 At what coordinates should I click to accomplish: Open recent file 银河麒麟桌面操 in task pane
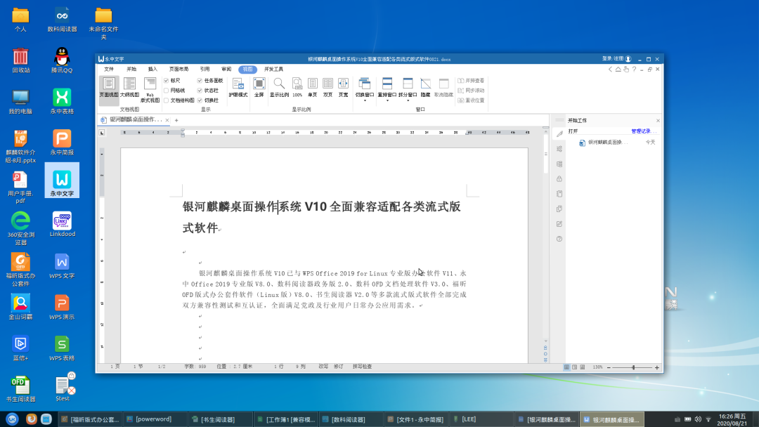click(x=607, y=143)
